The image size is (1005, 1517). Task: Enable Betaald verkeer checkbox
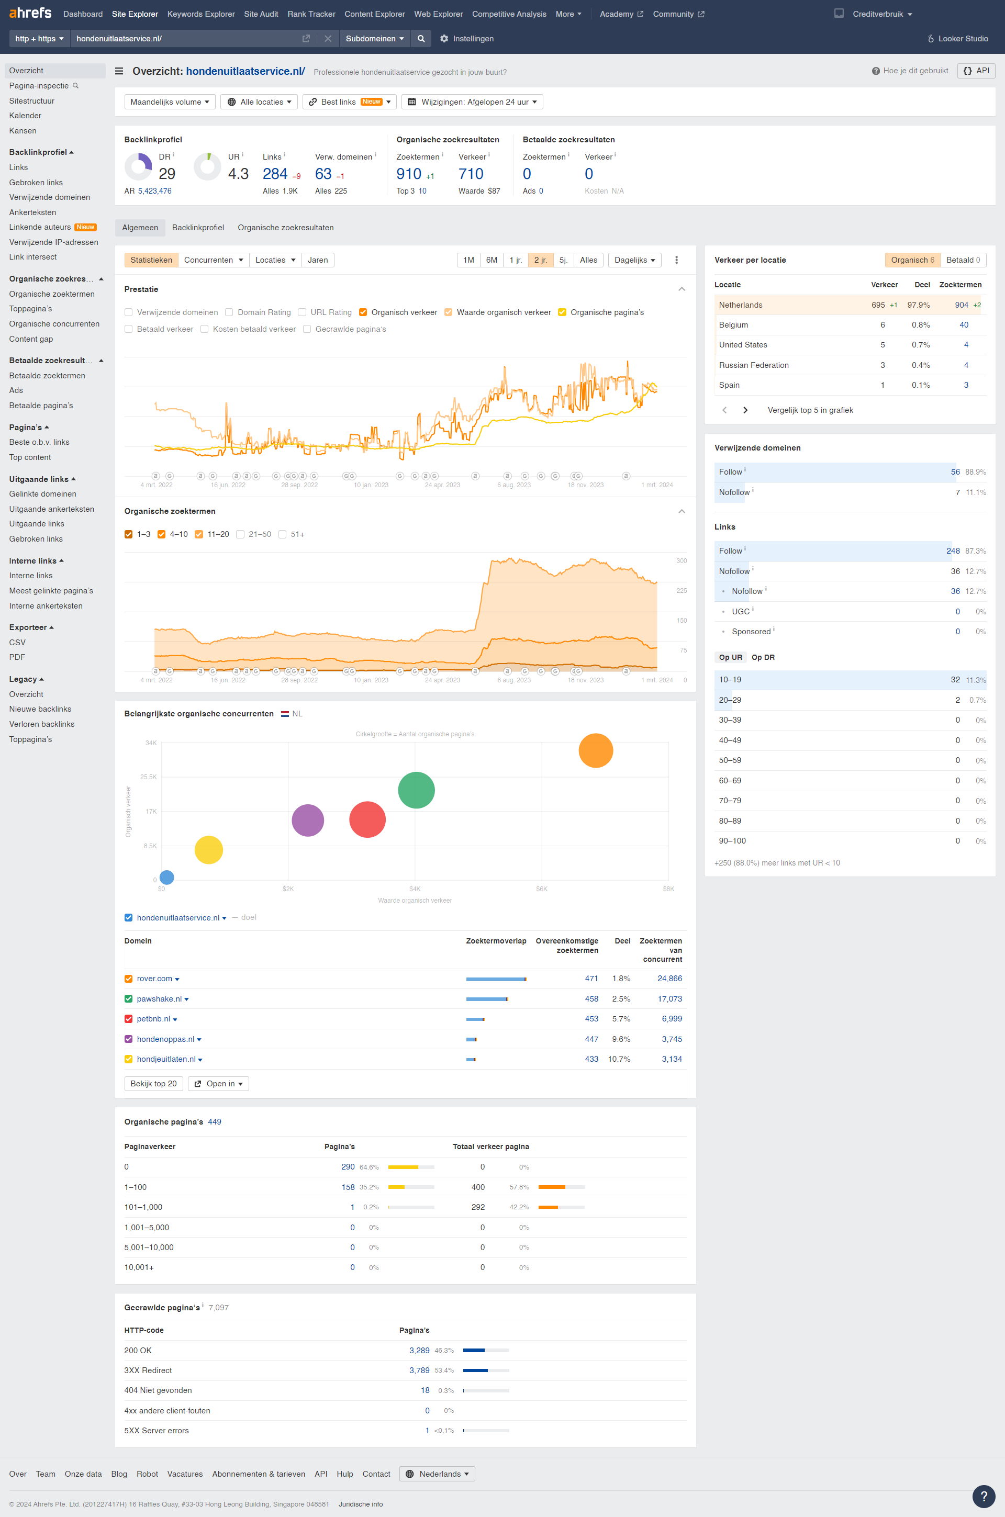(129, 329)
